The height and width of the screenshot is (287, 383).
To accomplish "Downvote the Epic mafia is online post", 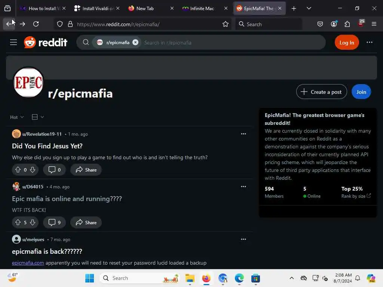I will (33, 222).
